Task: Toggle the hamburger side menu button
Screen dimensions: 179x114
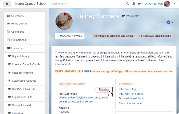Action: [x=7, y=4]
